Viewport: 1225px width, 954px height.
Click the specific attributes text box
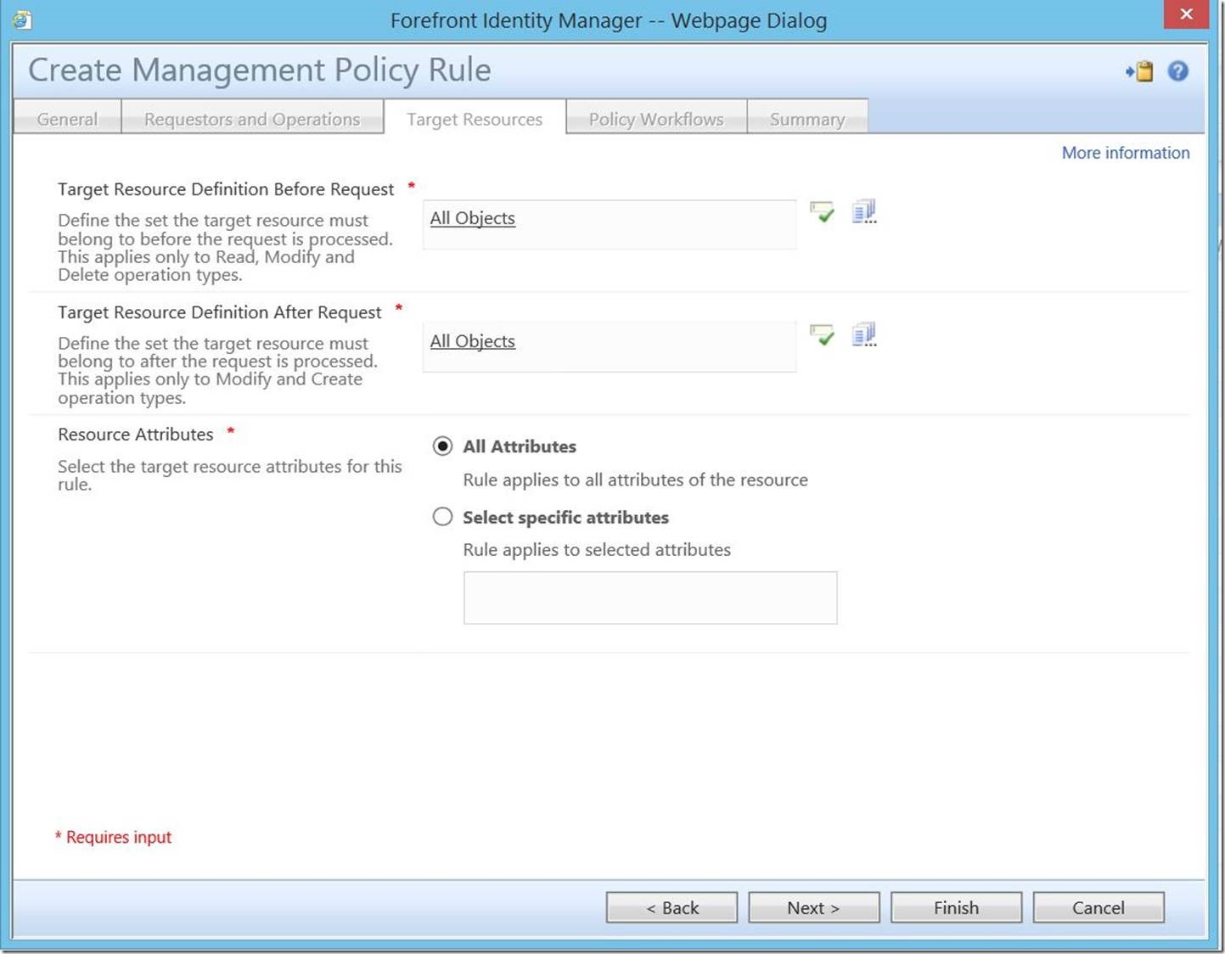pyautogui.click(x=650, y=598)
